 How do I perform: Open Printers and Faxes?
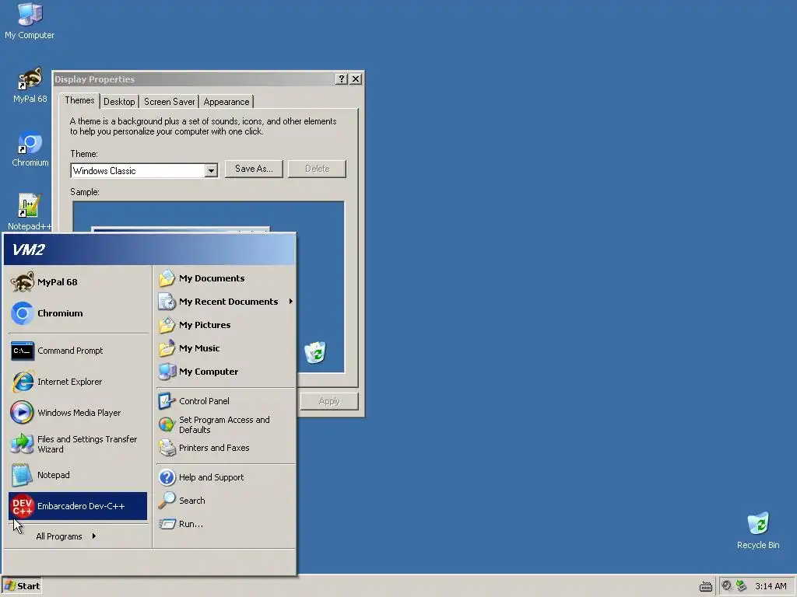226,448
